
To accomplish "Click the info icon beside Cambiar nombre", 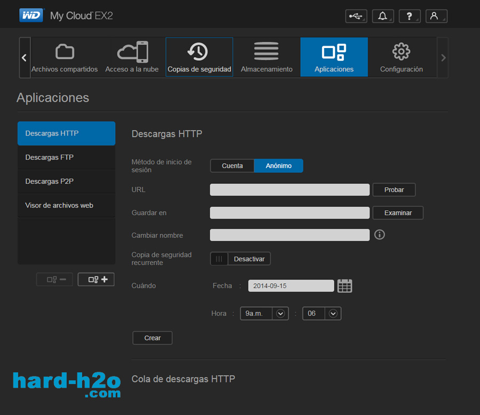I will click(x=380, y=235).
